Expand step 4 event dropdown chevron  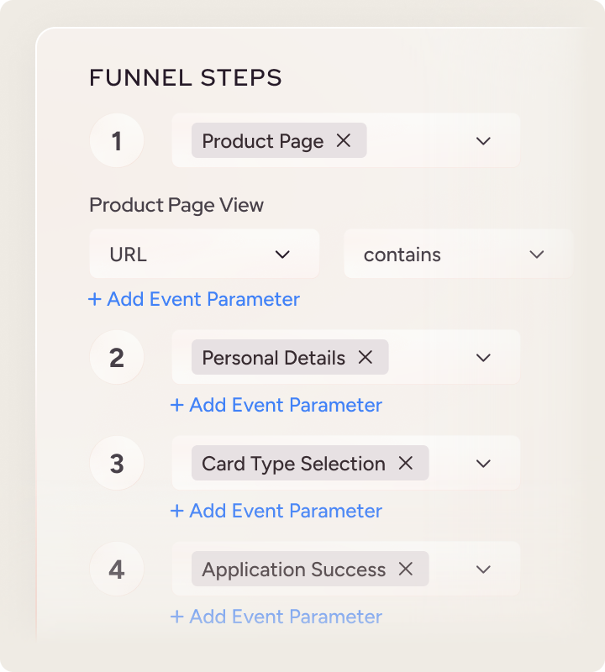pyautogui.click(x=483, y=570)
